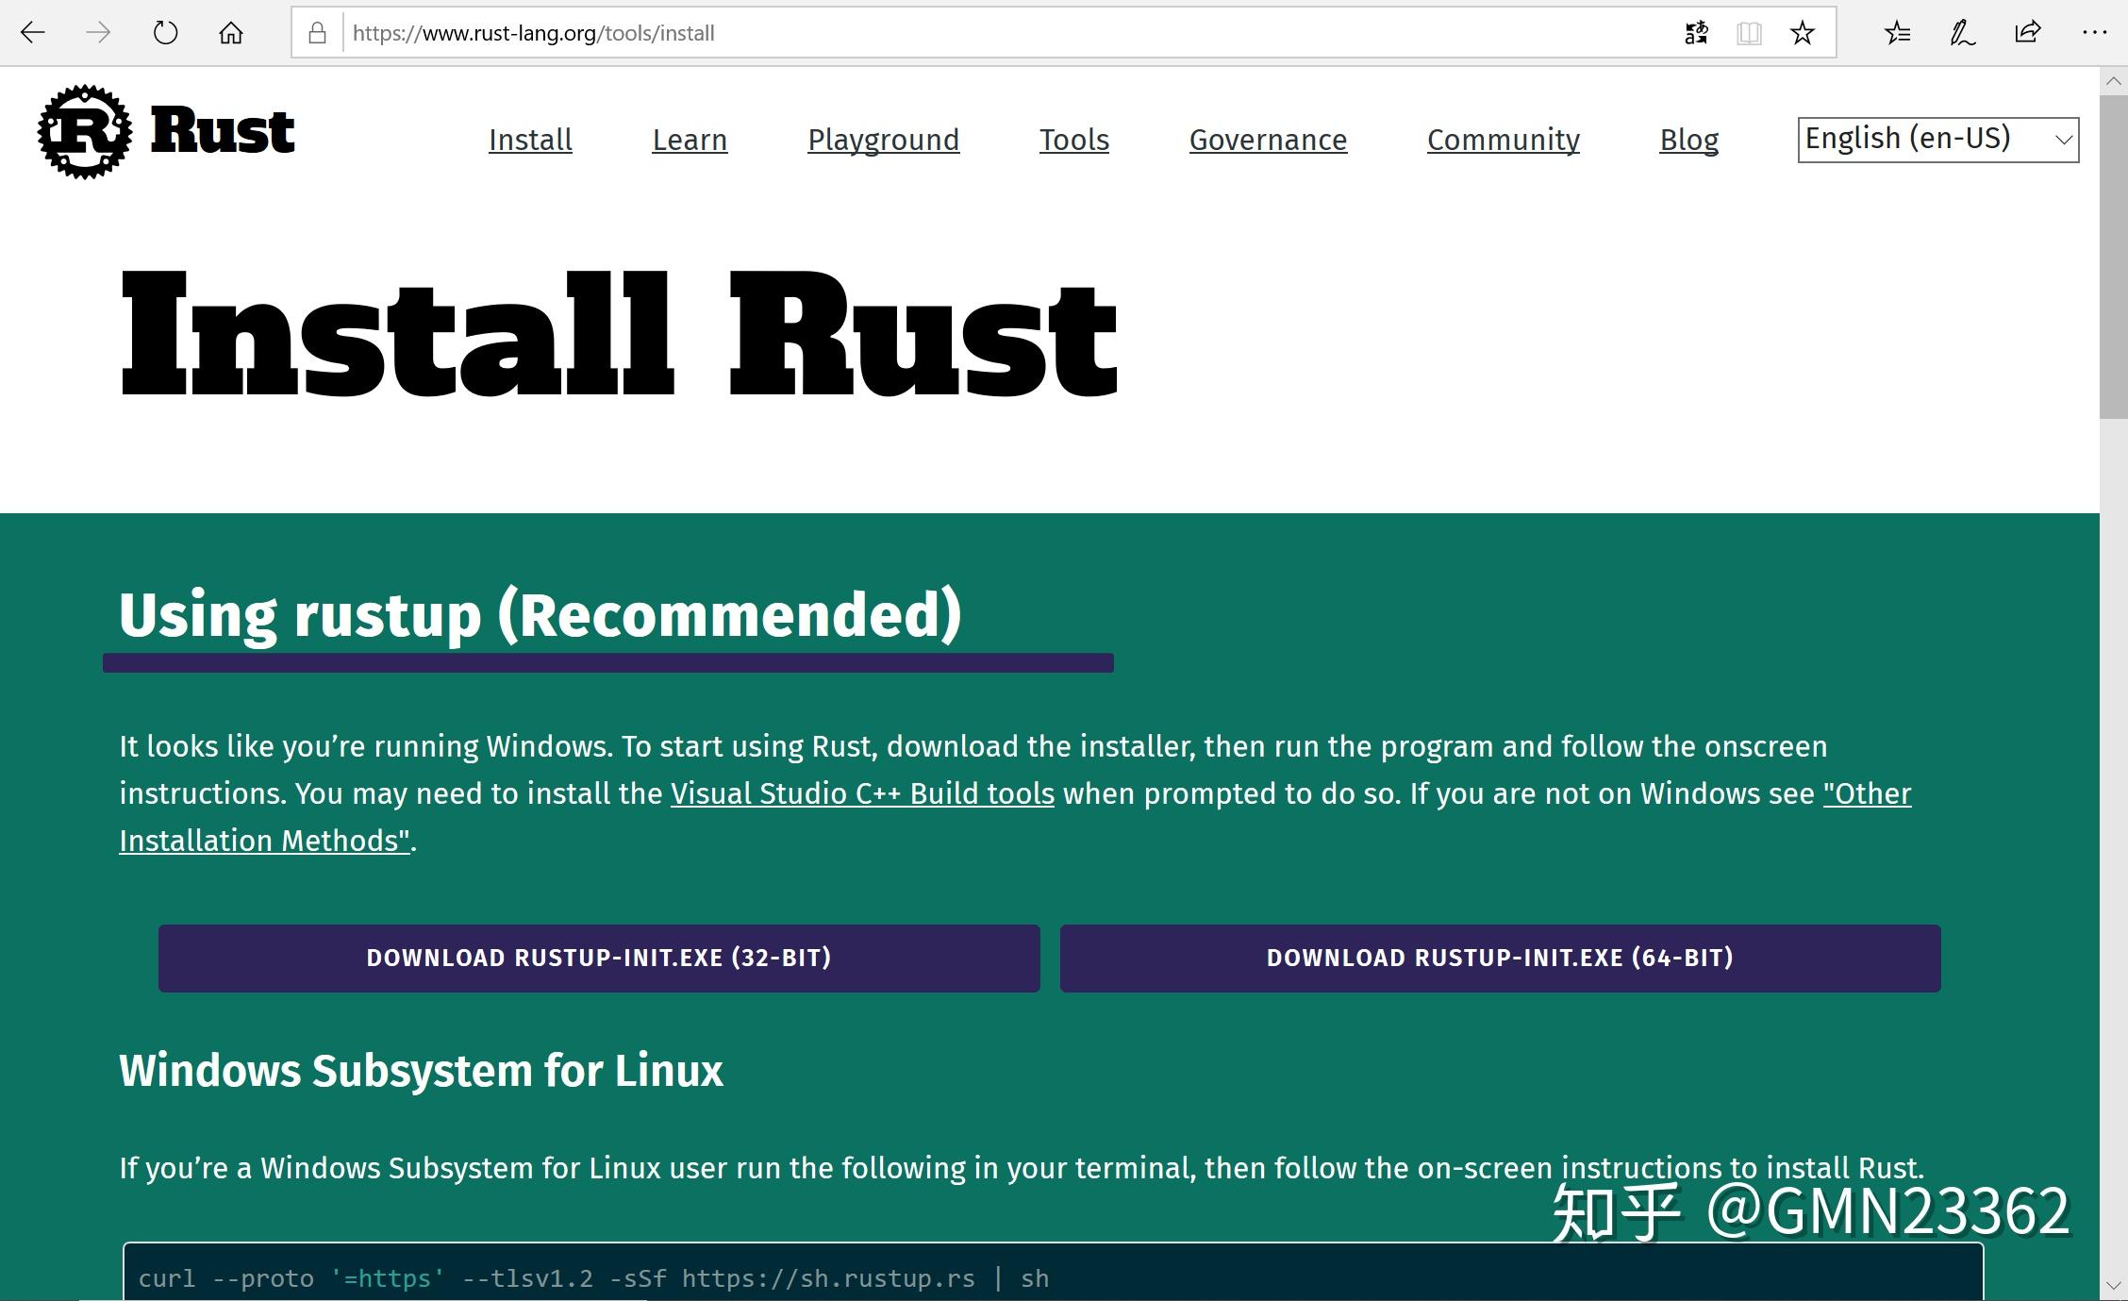
Task: Open the Visual Studio C++ Build tools link
Action: coord(861,793)
